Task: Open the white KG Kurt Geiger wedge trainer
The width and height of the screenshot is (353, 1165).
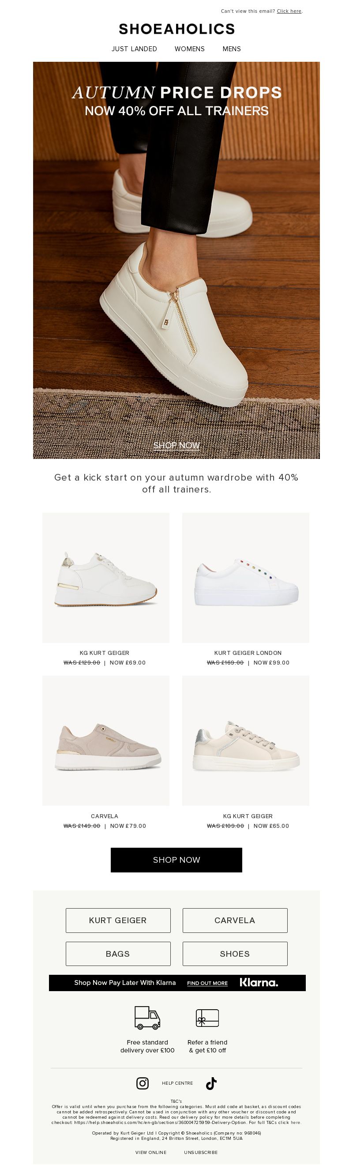Action: coord(106,578)
